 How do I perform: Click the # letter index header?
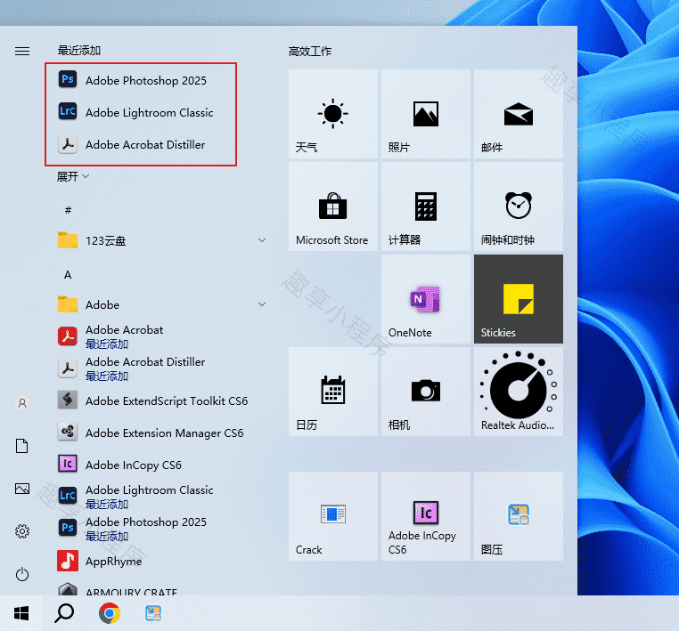click(68, 210)
